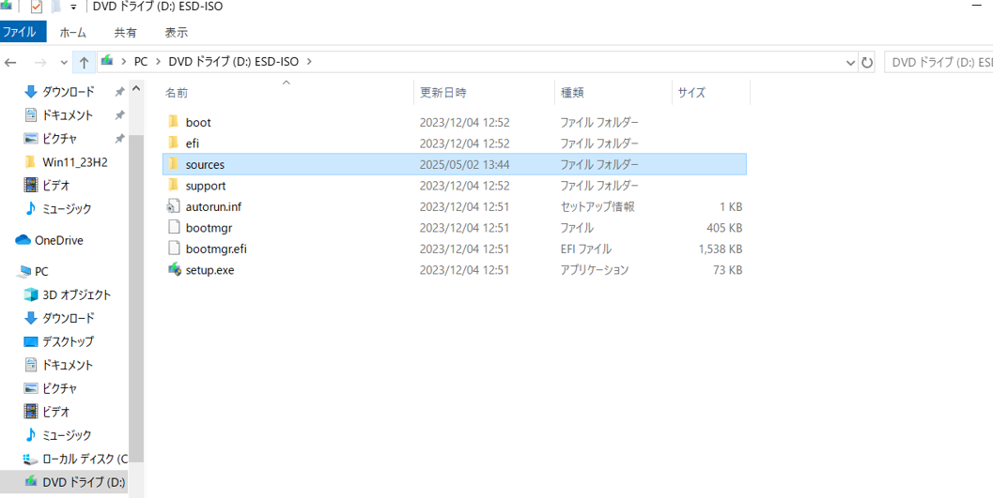Click the Up one level arrow

tap(84, 63)
